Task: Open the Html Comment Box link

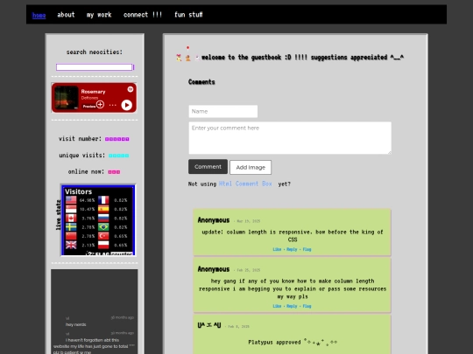Action: coord(245,184)
